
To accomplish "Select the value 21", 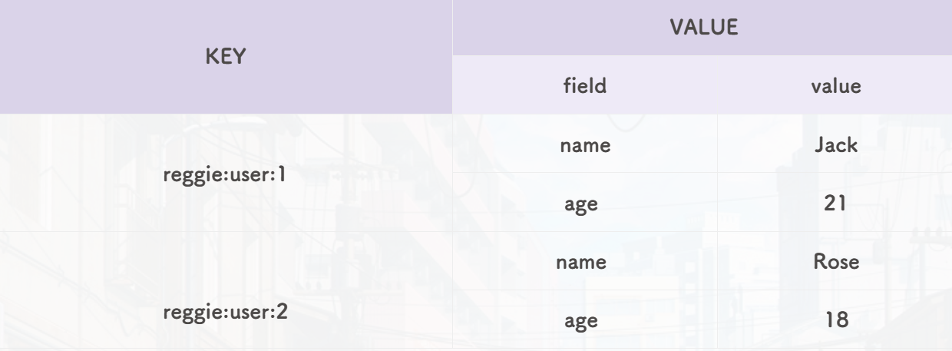I will (x=835, y=205).
